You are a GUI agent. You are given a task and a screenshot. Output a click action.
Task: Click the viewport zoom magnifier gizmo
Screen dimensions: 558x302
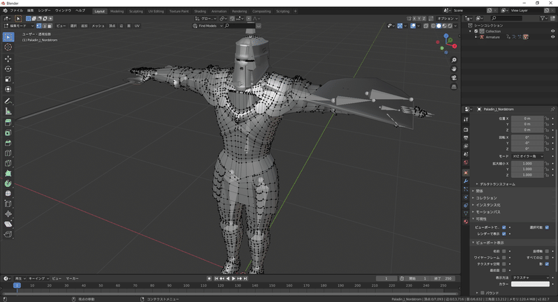pos(454,60)
